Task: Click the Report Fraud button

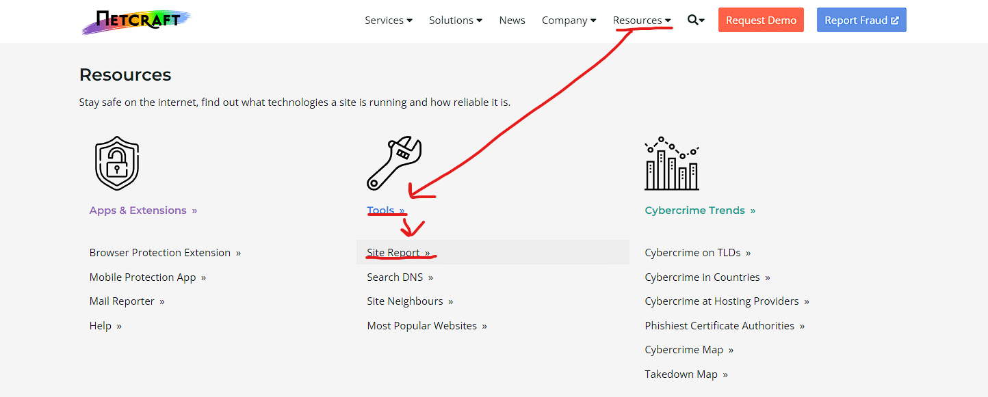Action: pos(861,20)
